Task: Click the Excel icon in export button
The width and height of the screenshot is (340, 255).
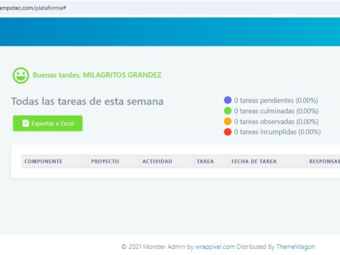Action: click(25, 123)
